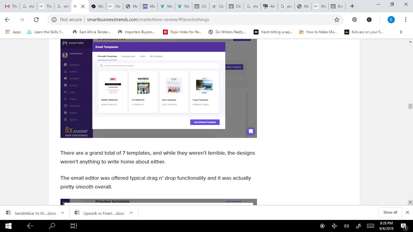Open the Pinterest extension icon
The image size is (413, 232).
[355, 20]
